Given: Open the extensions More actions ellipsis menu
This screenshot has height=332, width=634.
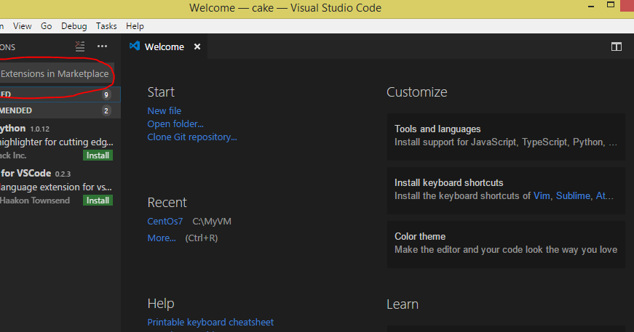Looking at the screenshot, I should tap(103, 46).
